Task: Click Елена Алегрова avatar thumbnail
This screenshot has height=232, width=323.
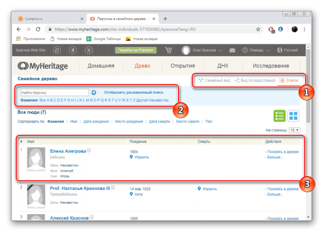Action: [x=36, y=159]
